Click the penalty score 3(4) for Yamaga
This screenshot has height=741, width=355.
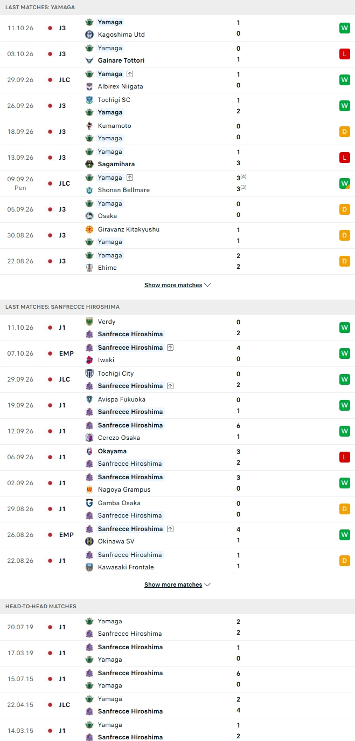[241, 177]
